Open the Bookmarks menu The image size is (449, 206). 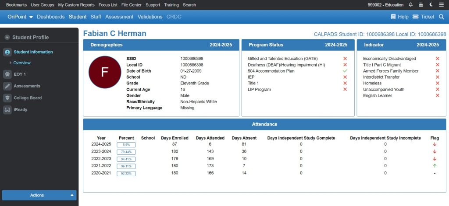pyautogui.click(x=16, y=5)
